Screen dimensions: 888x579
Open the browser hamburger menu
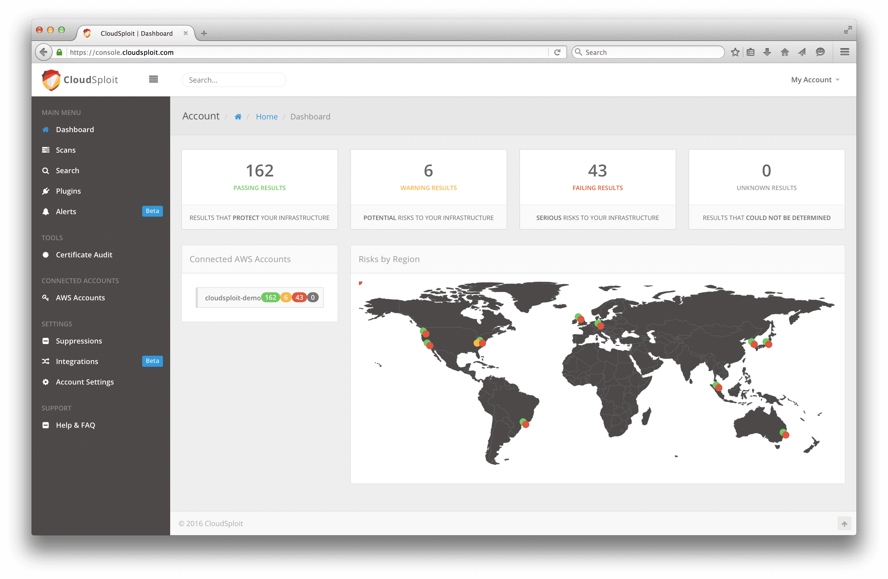pyautogui.click(x=845, y=52)
